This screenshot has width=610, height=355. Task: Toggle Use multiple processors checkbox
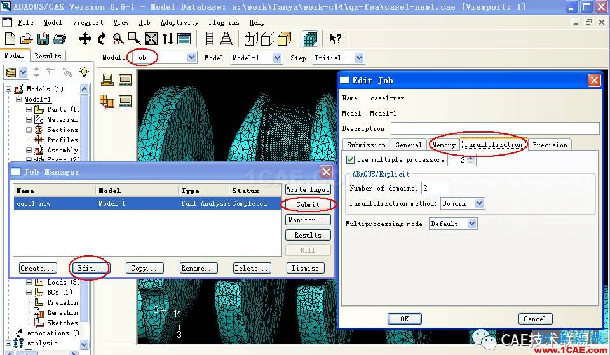click(x=350, y=160)
